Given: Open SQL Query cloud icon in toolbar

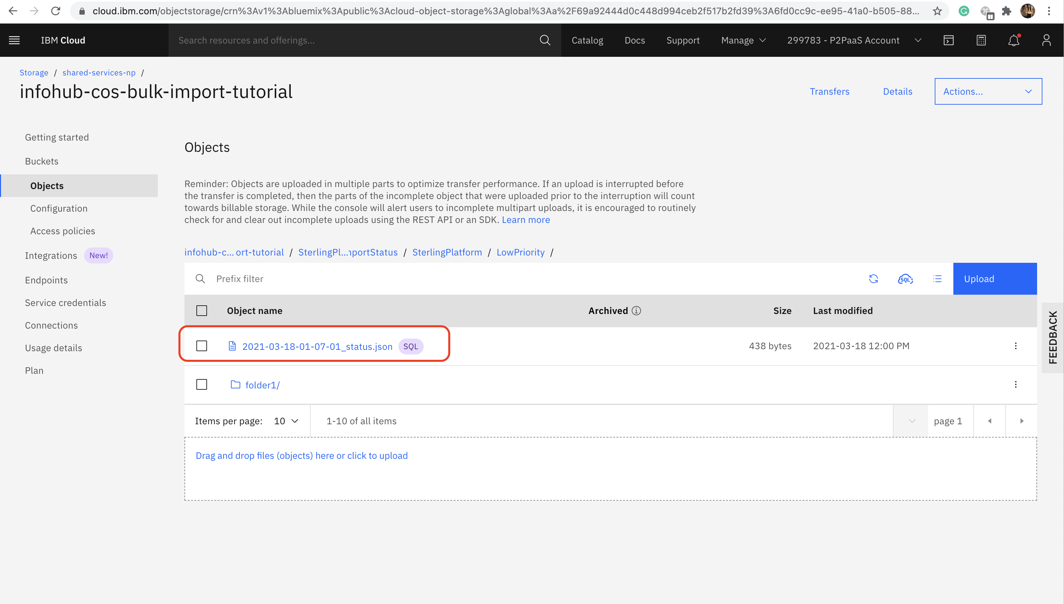Looking at the screenshot, I should 905,279.
